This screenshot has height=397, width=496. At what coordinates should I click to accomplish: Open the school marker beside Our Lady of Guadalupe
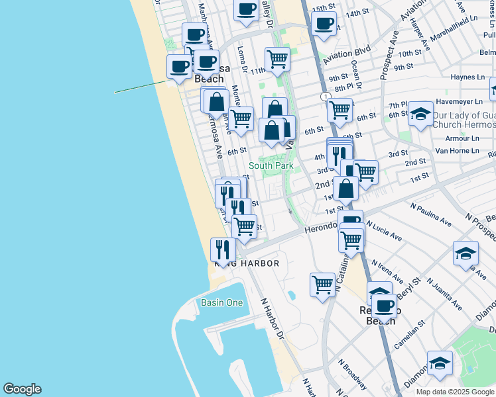click(420, 116)
